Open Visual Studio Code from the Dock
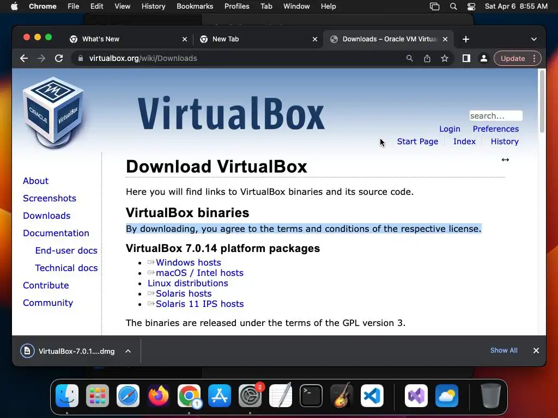Viewport: 558px width, 418px height. click(x=372, y=396)
